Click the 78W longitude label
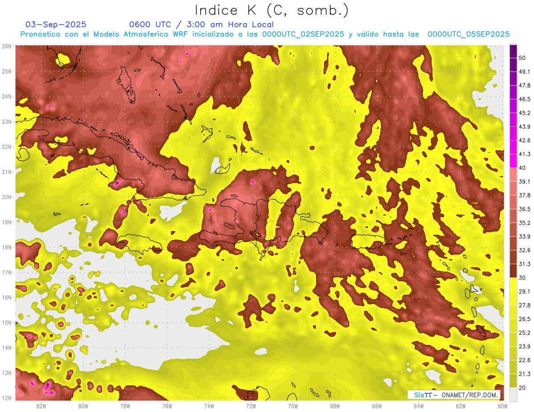Screen dimensions: 534x412 (x=125, y=406)
